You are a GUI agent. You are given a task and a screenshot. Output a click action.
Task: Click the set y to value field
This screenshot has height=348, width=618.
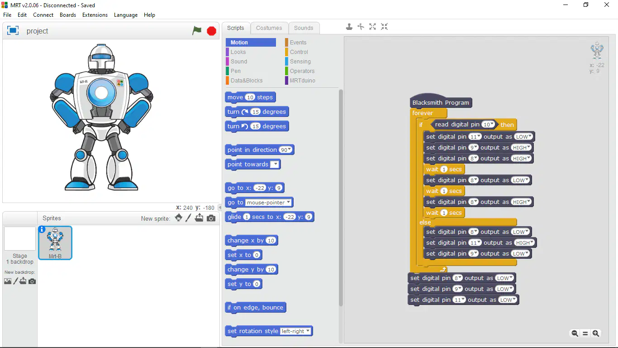pos(256,284)
